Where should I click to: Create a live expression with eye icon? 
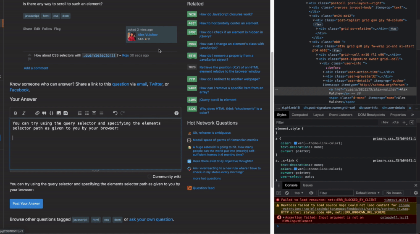311,193
